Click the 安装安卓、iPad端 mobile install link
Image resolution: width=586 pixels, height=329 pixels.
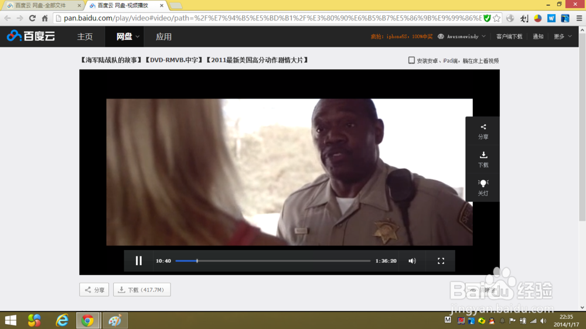tap(458, 61)
